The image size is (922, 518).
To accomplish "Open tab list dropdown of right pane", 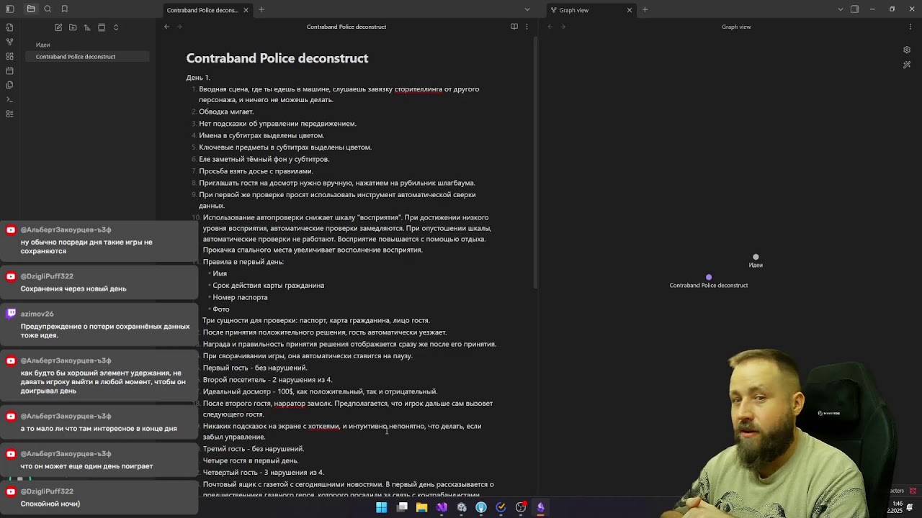I will point(840,9).
